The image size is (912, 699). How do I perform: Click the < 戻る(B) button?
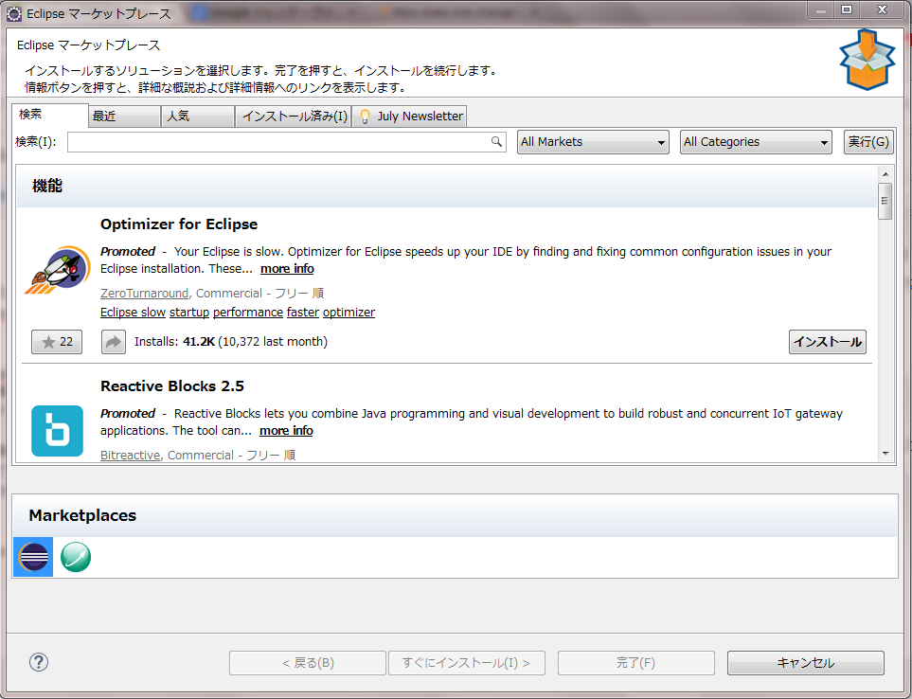(x=308, y=662)
